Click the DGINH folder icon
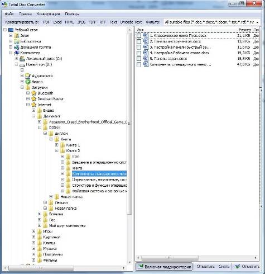 [x=45, y=127]
